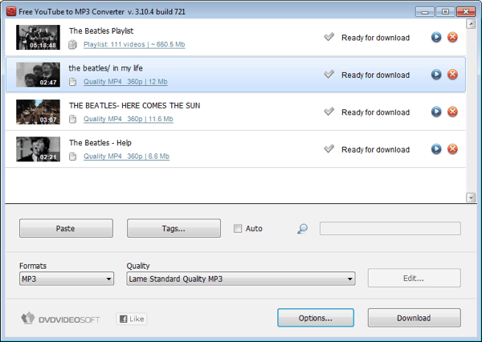The image size is (482, 342).
Task: Remove 'HERE COMES THE SUN' from list
Action: (x=452, y=112)
